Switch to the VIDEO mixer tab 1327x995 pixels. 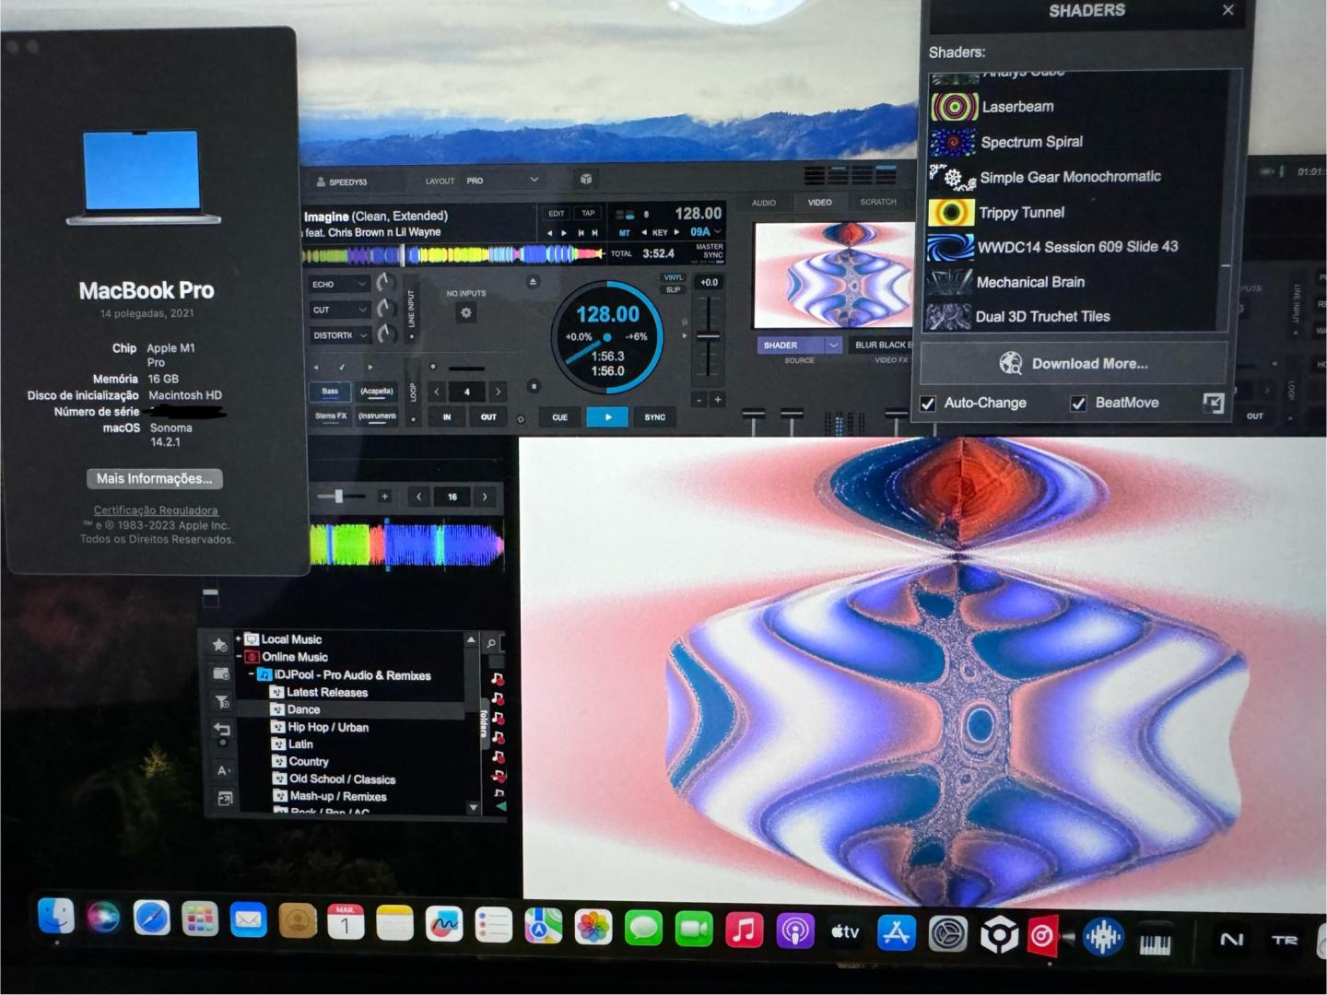coord(820,203)
